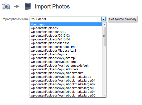Click the scroll down arrow of the list
142x105 pixels.
tap(104, 95)
